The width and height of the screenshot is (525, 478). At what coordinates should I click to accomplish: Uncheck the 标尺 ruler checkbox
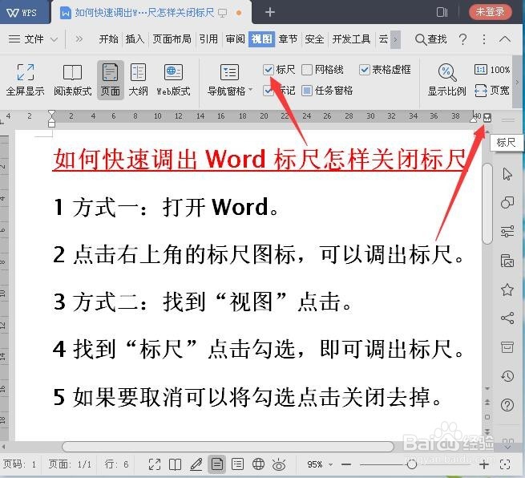coord(269,70)
